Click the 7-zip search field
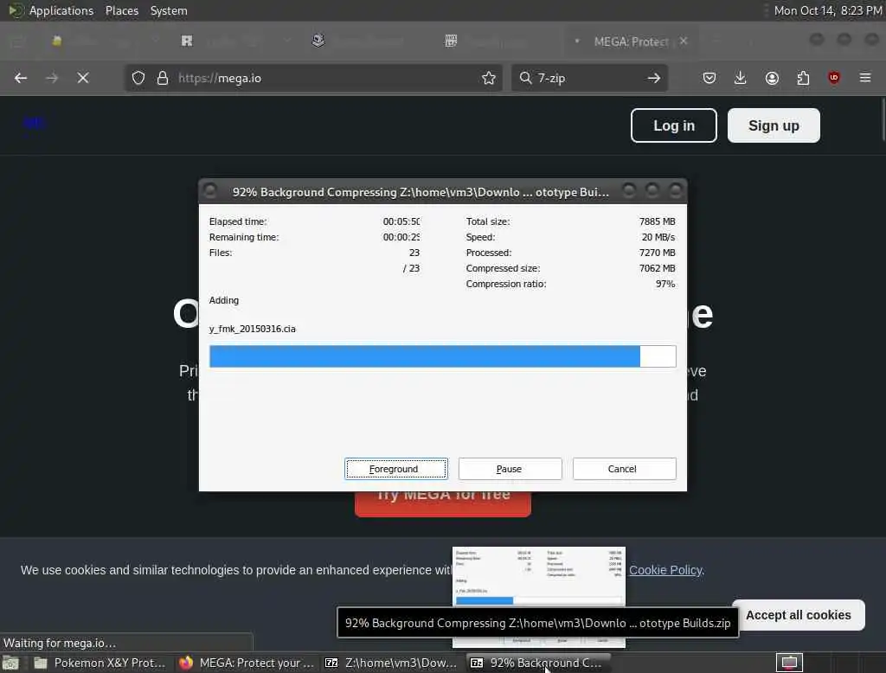Viewport: 886px width, 673px height. coord(589,78)
